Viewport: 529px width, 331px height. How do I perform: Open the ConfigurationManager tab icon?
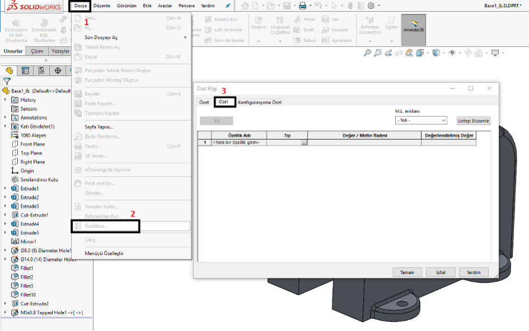tap(41, 70)
